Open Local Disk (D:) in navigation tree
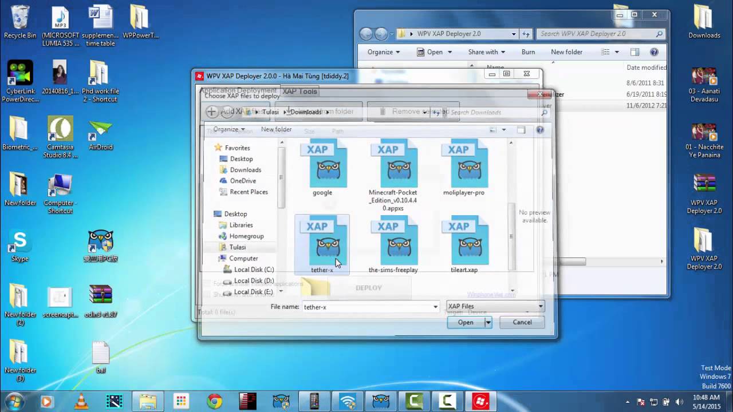 (x=254, y=280)
